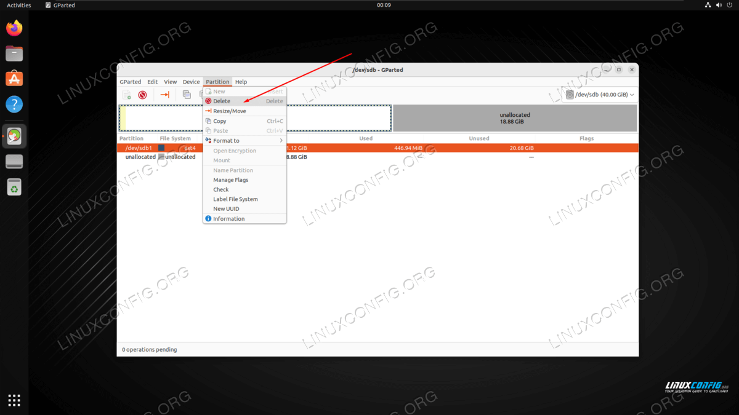Select Copy in the Partition menu
Viewport: 739px width, 415px height.
pos(244,121)
